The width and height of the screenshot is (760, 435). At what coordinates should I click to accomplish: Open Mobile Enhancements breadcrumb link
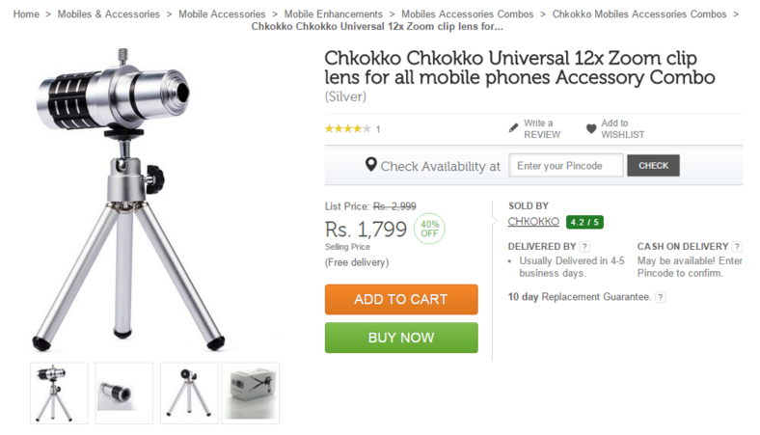[334, 14]
